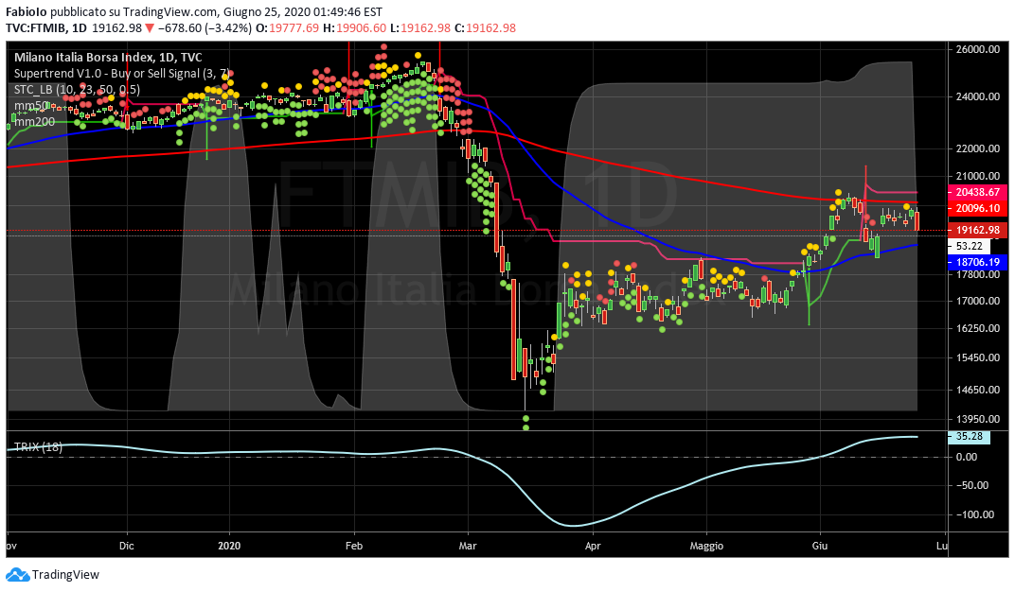Click the -678.60 (-3.42%) change value
Image resolution: width=1015 pixels, height=592 pixels.
[205, 27]
